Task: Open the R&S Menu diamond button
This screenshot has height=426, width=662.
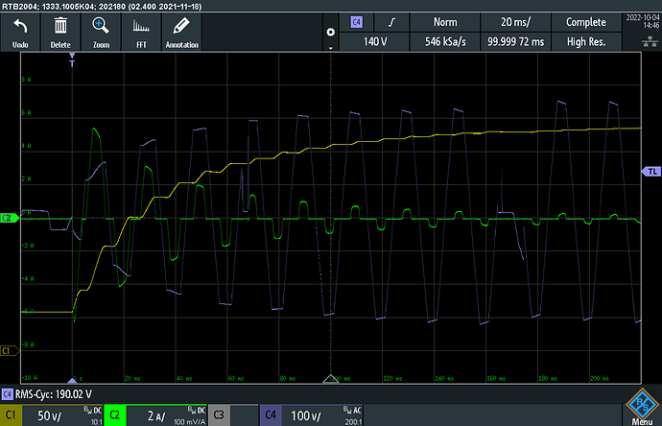Action: pyautogui.click(x=642, y=407)
